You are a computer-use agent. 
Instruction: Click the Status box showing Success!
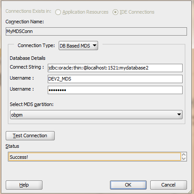(95, 157)
